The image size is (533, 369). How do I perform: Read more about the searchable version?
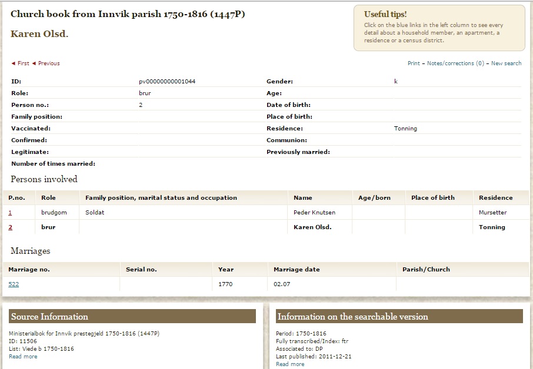290,364
